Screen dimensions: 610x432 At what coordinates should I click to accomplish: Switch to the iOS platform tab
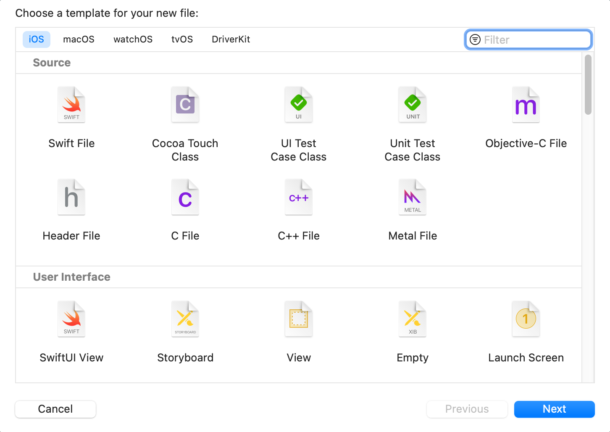click(37, 40)
